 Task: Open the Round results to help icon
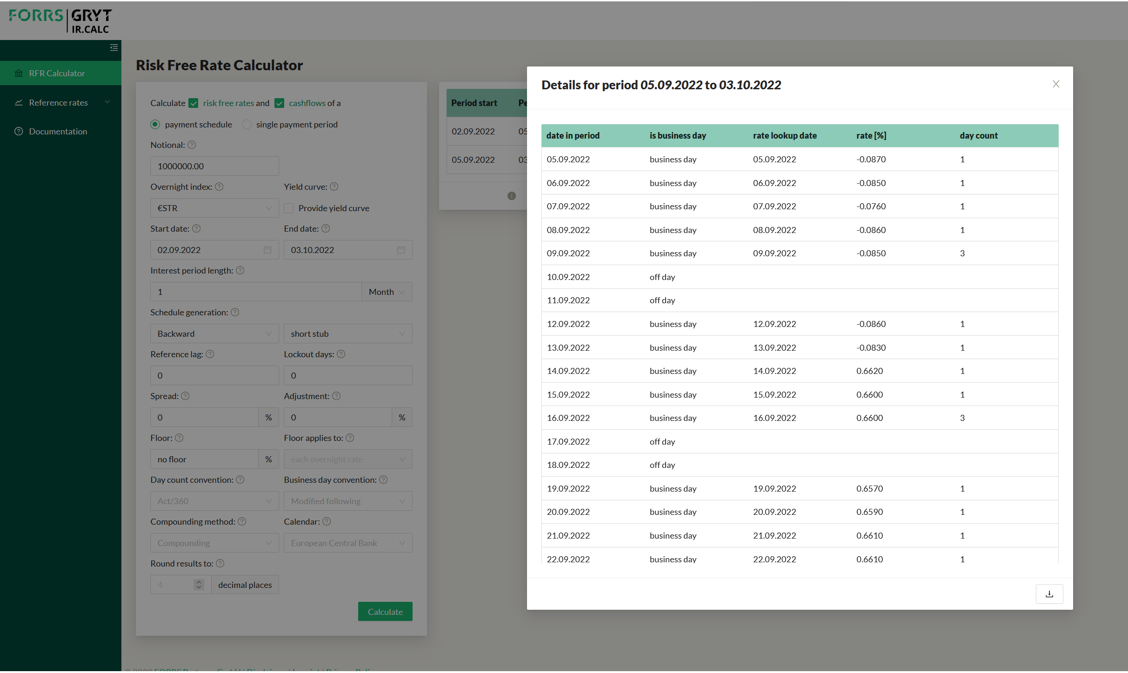click(220, 563)
